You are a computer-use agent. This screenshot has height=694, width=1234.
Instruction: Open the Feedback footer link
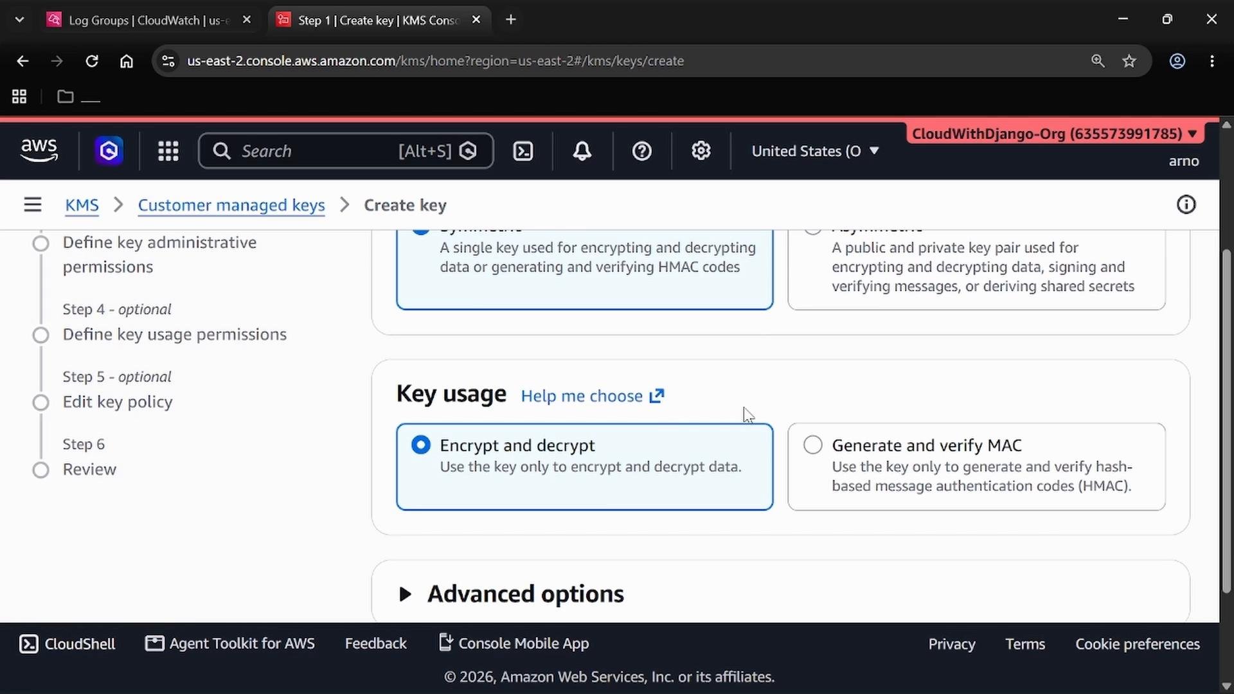[x=376, y=643]
